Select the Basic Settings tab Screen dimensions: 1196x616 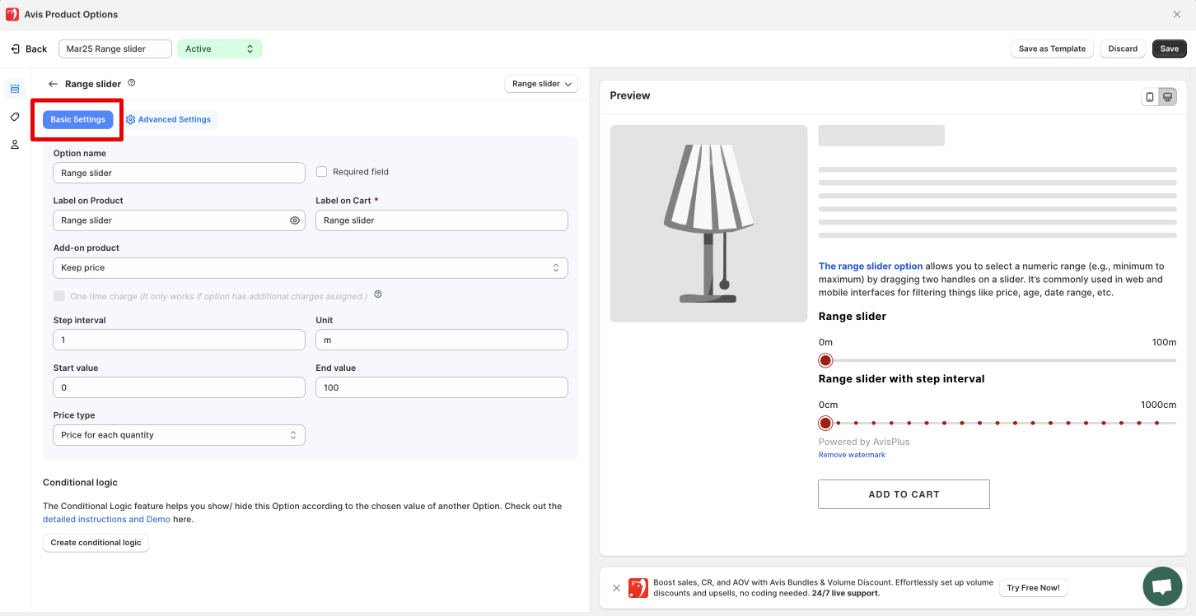(x=78, y=120)
